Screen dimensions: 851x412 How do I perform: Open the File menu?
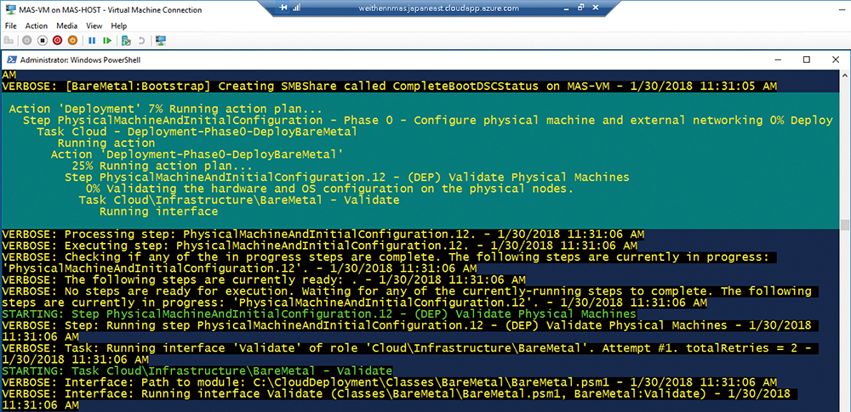click(x=11, y=25)
